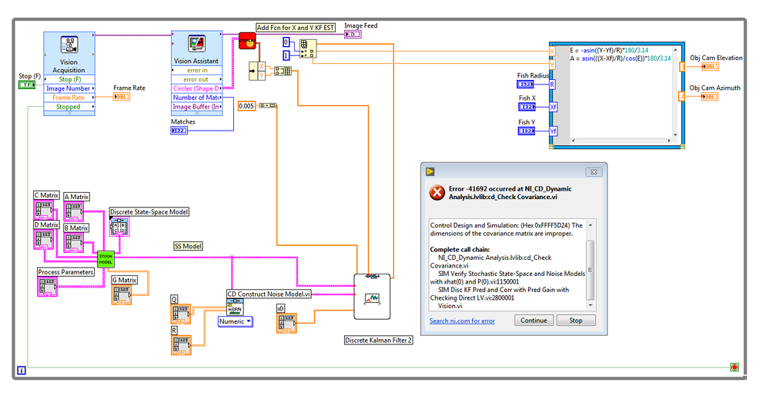
Task: Click the Fish X I32 control
Action: tap(527, 106)
